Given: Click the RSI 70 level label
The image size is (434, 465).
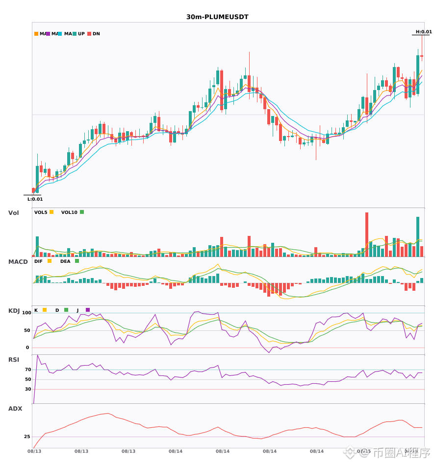Looking at the screenshot, I should [28, 370].
